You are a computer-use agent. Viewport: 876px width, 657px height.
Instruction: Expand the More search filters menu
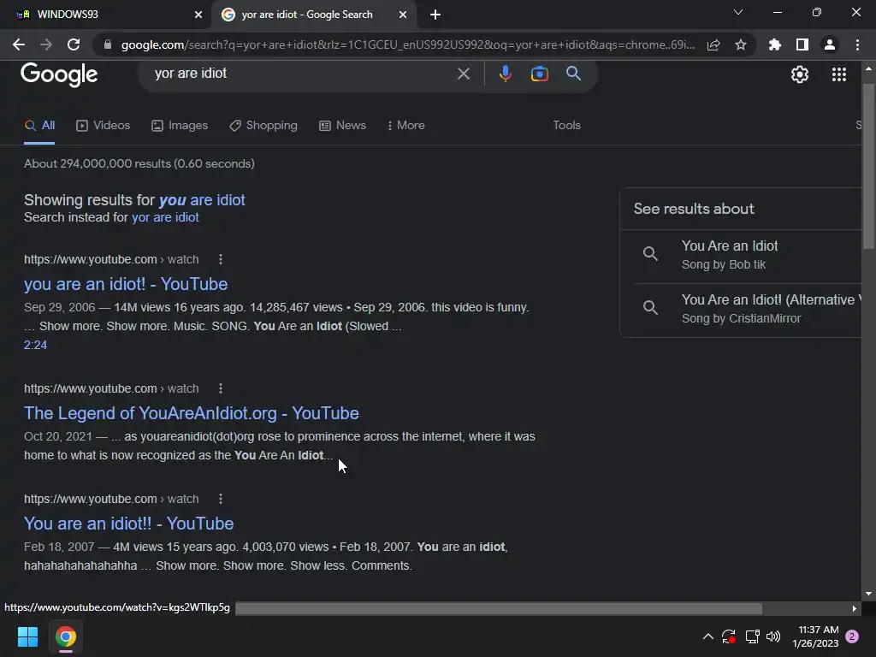tap(406, 125)
